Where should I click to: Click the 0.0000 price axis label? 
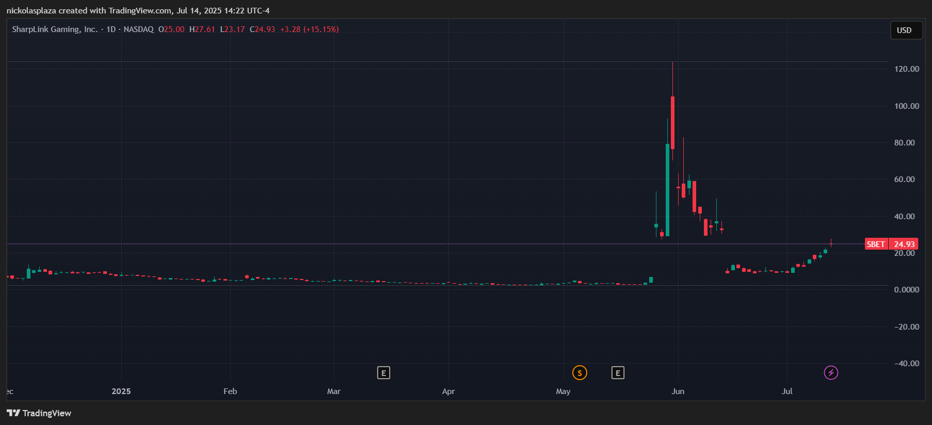[907, 290]
